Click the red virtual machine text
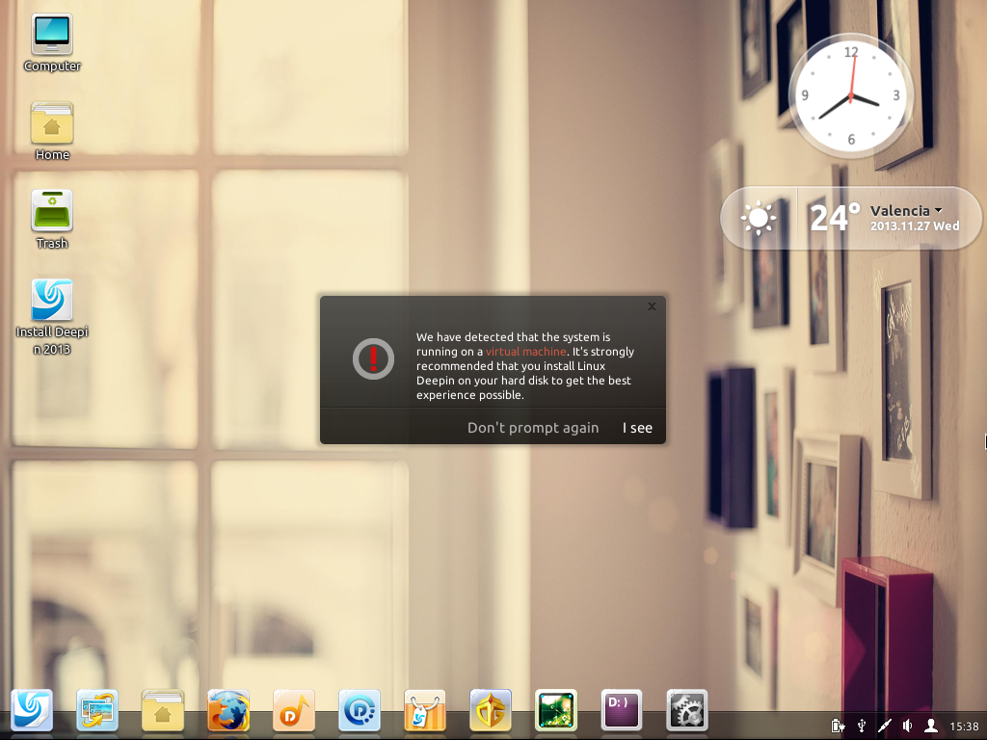The width and height of the screenshot is (987, 740). (525, 352)
